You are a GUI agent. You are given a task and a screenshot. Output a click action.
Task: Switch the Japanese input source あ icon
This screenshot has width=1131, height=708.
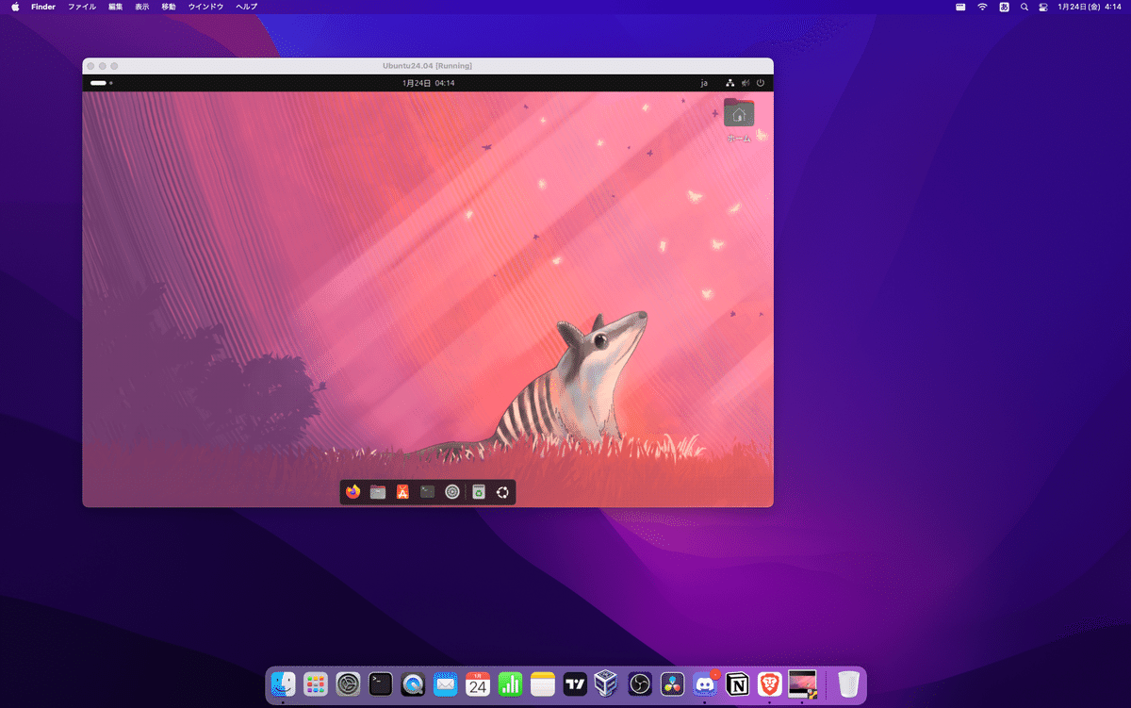[1005, 7]
